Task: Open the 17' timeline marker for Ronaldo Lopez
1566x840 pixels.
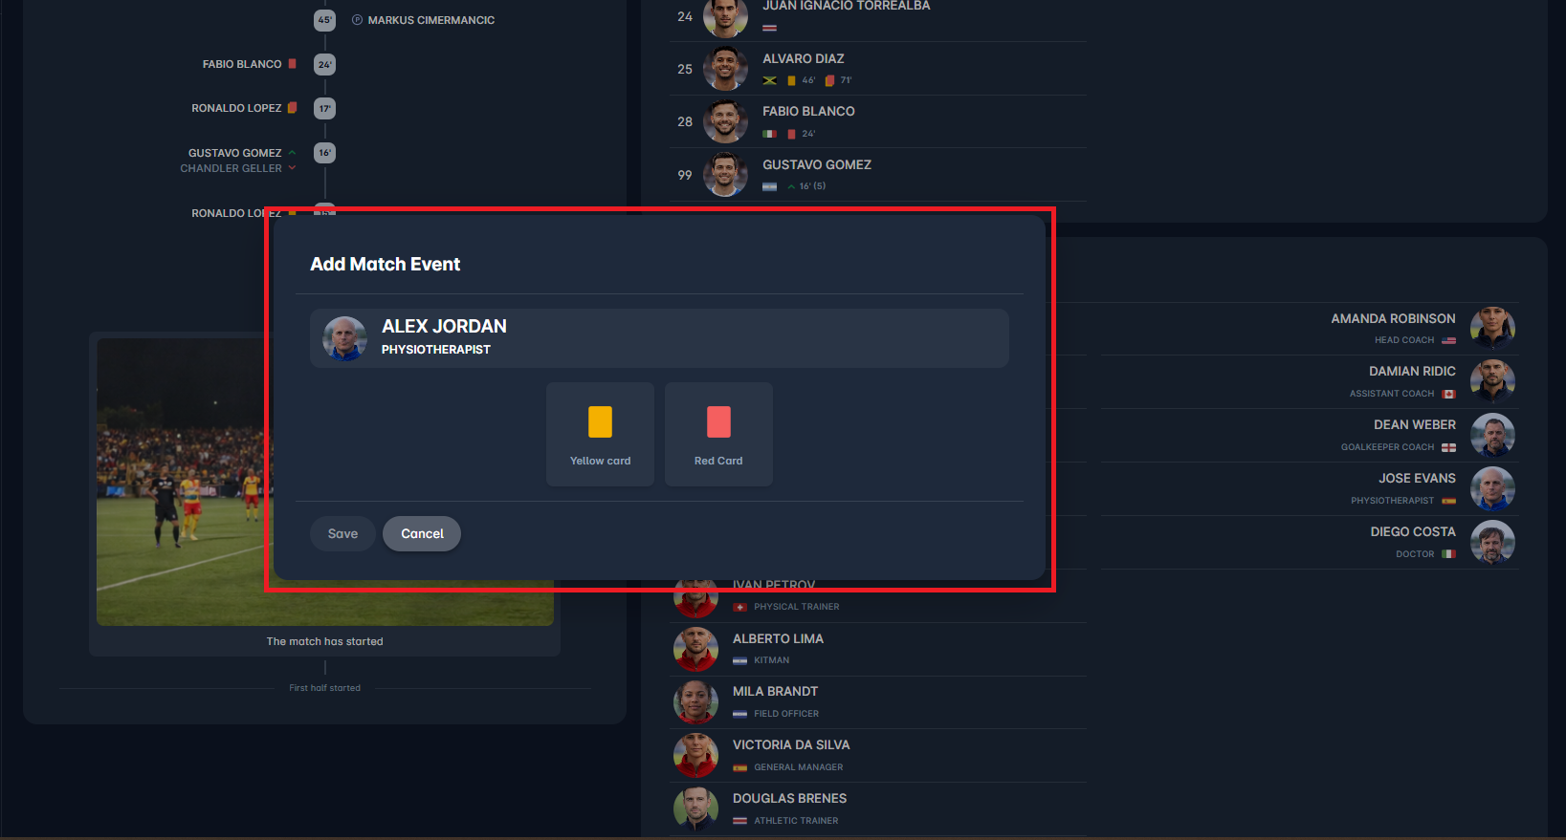Action: point(325,109)
